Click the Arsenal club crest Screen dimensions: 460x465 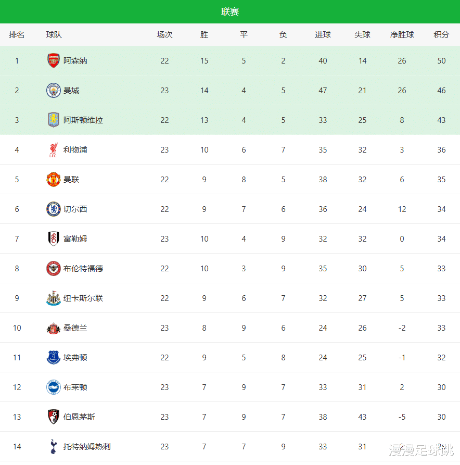pos(53,61)
